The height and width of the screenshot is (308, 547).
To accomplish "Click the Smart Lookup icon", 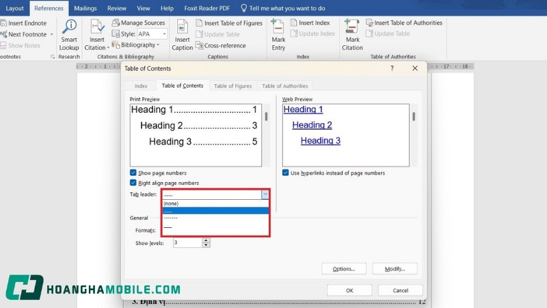I will pos(68,29).
